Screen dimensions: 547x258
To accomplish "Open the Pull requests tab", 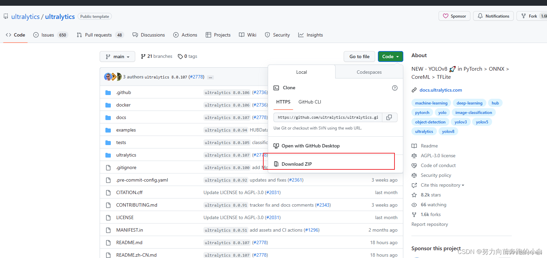I will click(100, 35).
